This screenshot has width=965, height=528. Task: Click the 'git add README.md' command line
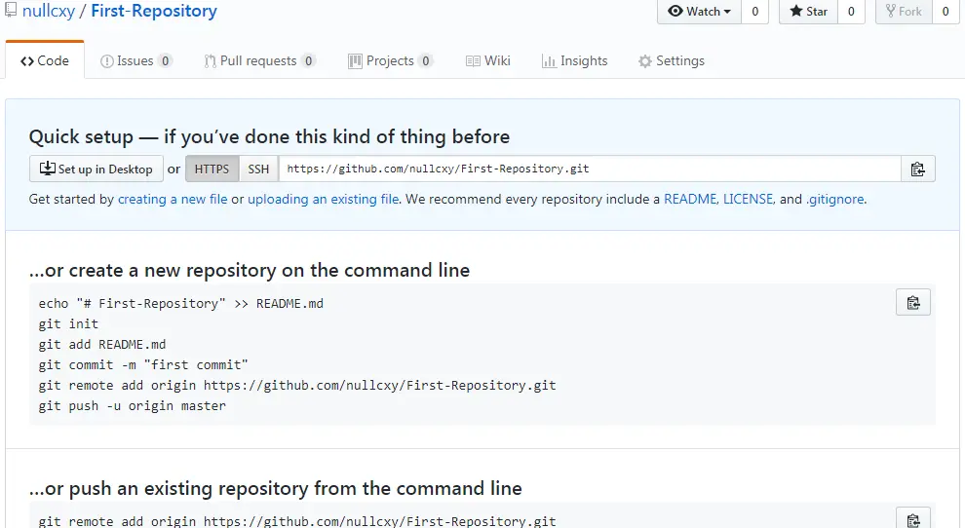point(102,344)
